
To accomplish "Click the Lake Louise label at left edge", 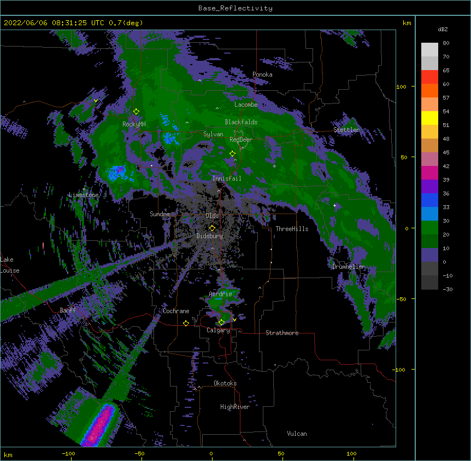I will click(x=10, y=265).
